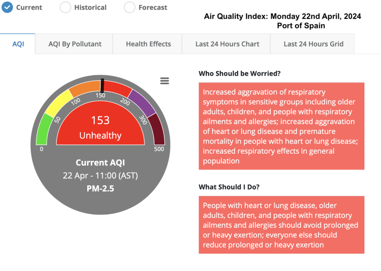
Task: Click the 153 Unhealthy AQI reading
Action: [x=100, y=127]
